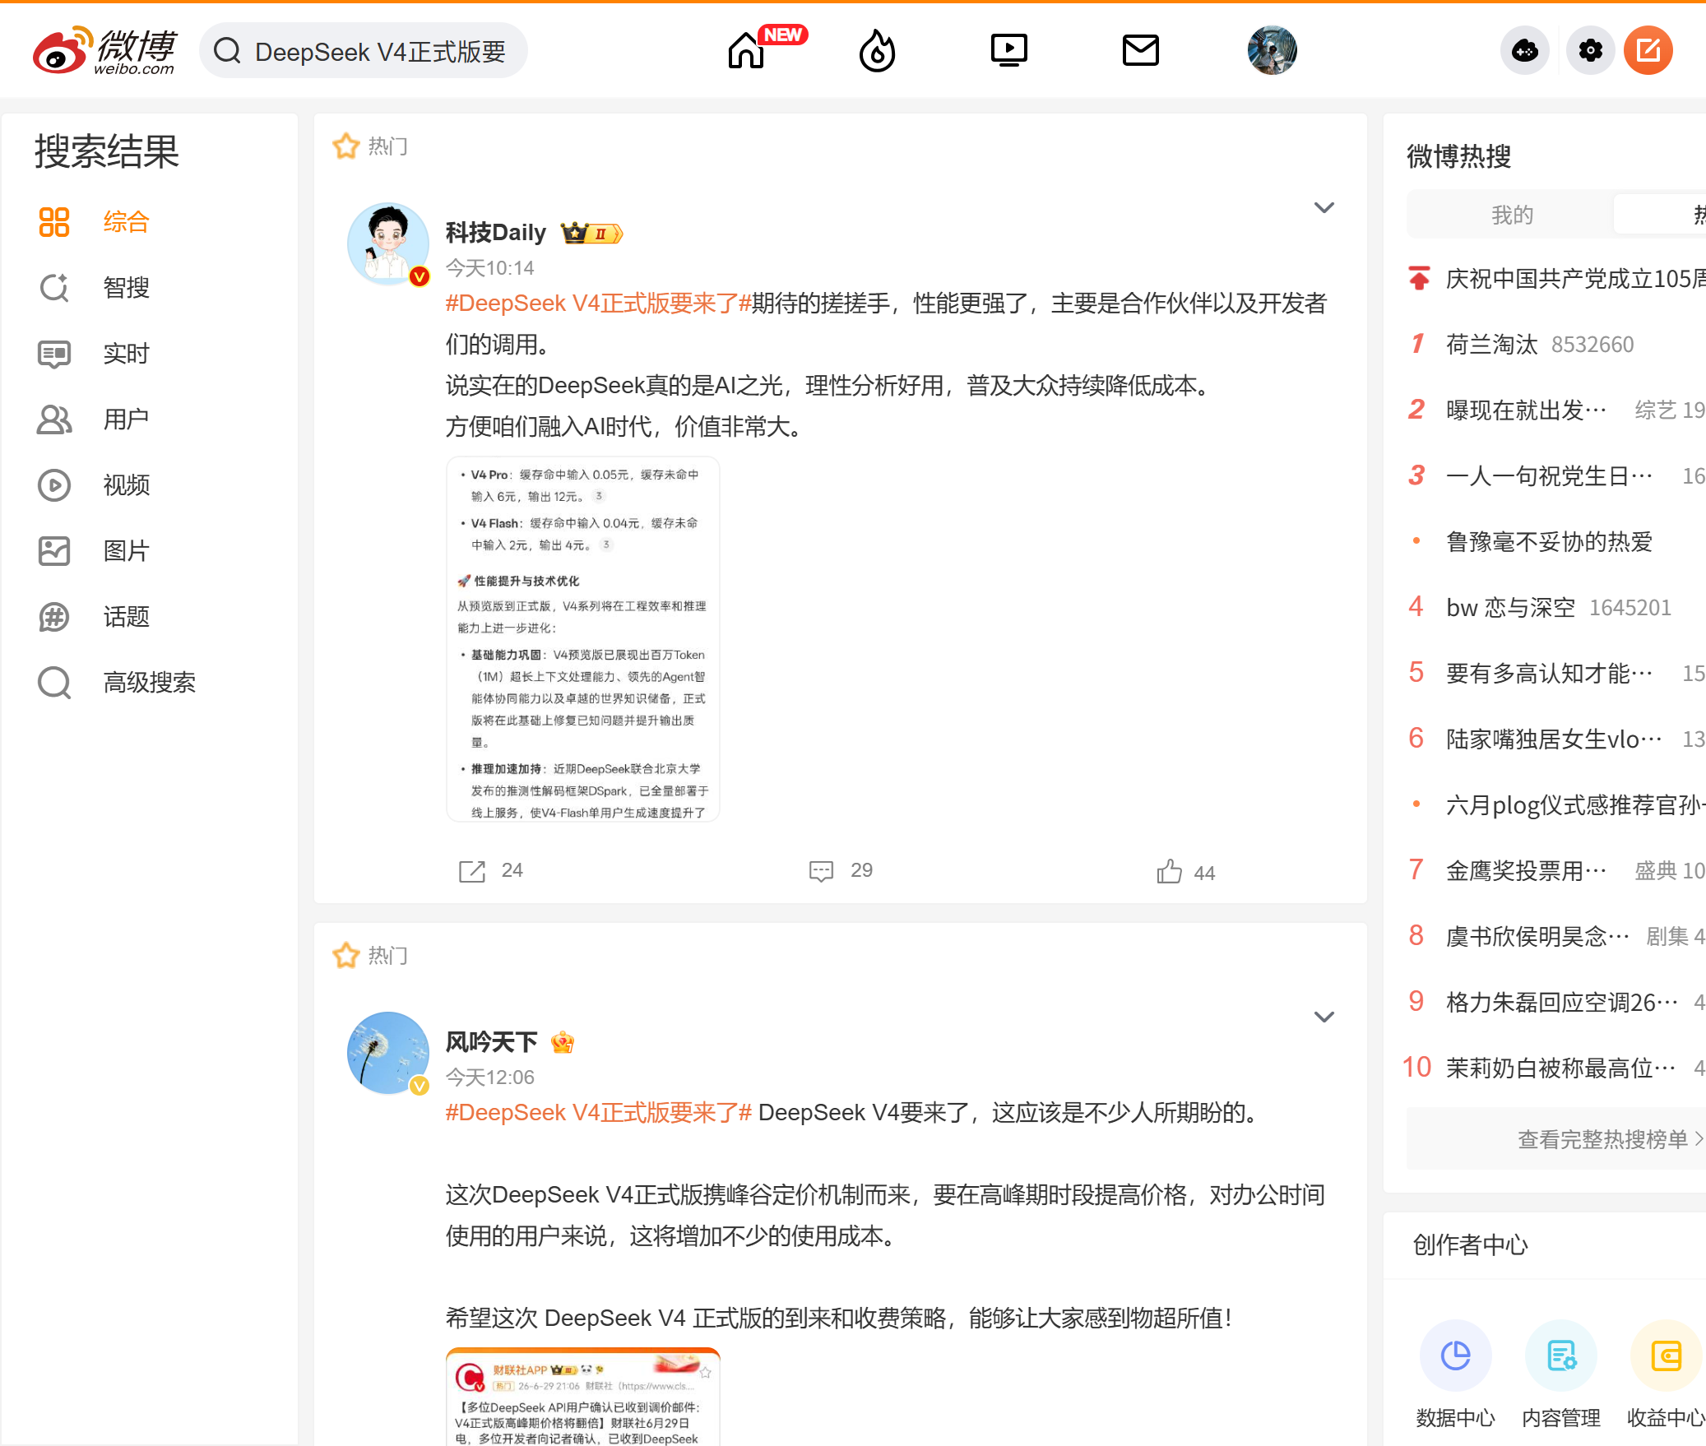Repost the 科技Daily post
The height and width of the screenshot is (1446, 1706).
490,871
